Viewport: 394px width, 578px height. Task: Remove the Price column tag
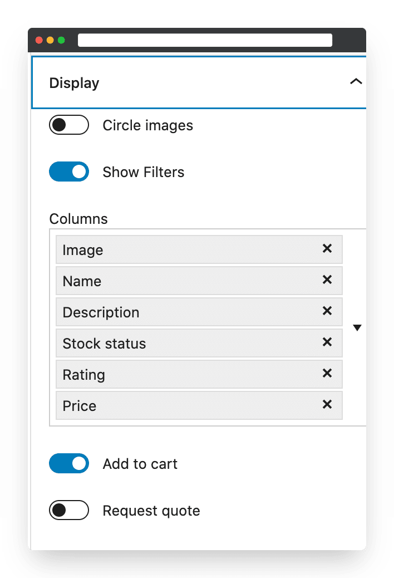click(327, 404)
